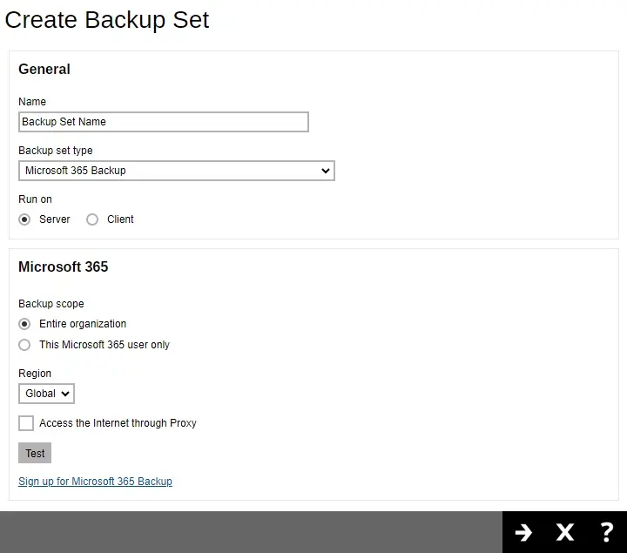Image resolution: width=627 pixels, height=553 pixels.
Task: Click the next arrow icon
Action: click(x=523, y=532)
